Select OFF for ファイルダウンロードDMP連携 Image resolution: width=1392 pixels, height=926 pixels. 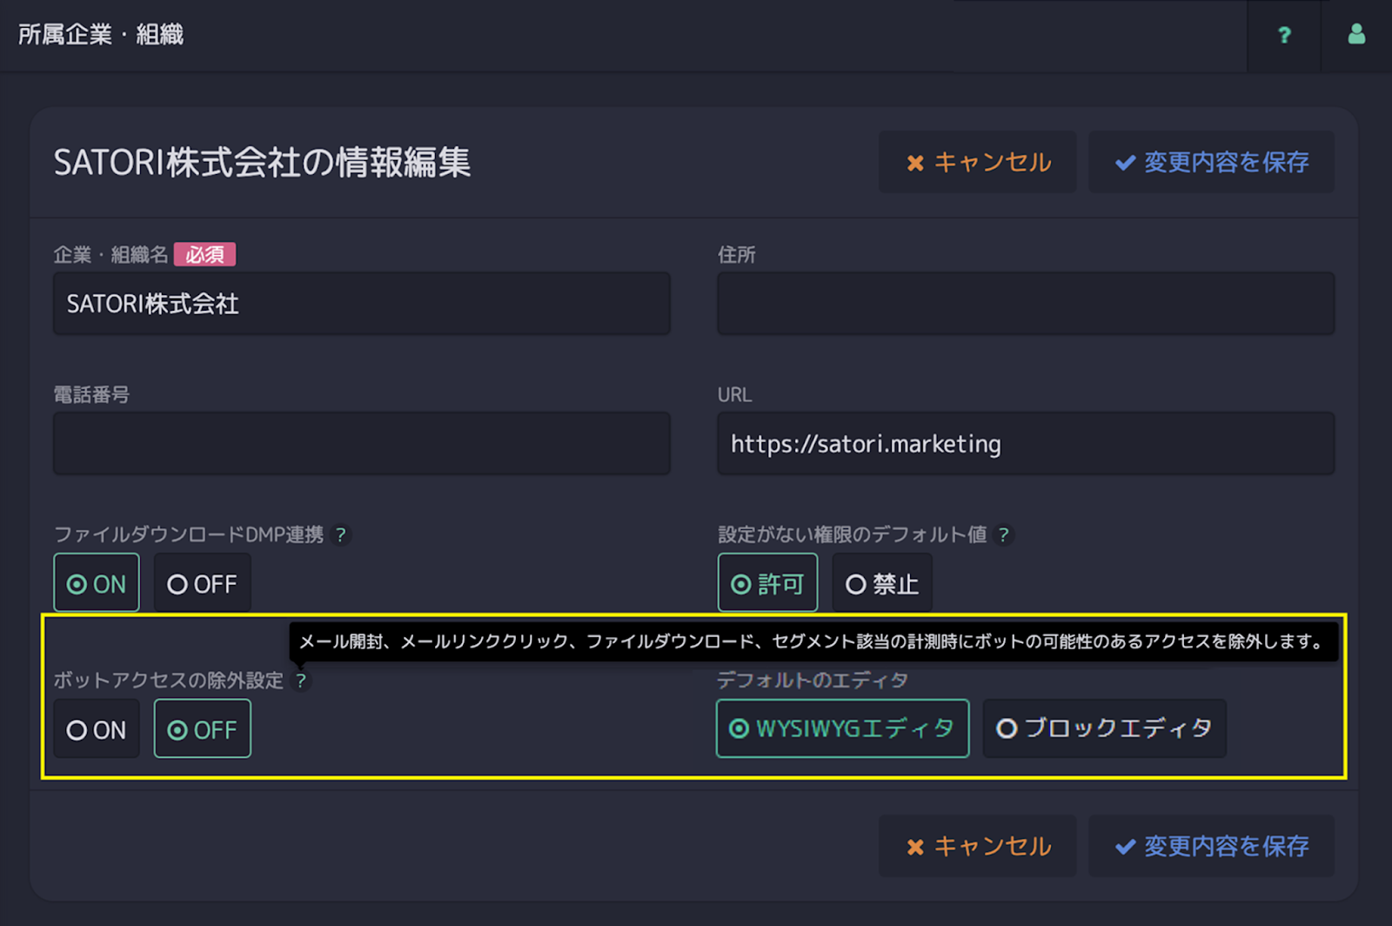(x=203, y=583)
